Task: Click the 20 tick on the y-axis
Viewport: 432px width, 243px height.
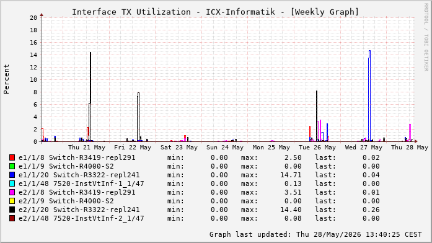Action: click(x=33, y=18)
